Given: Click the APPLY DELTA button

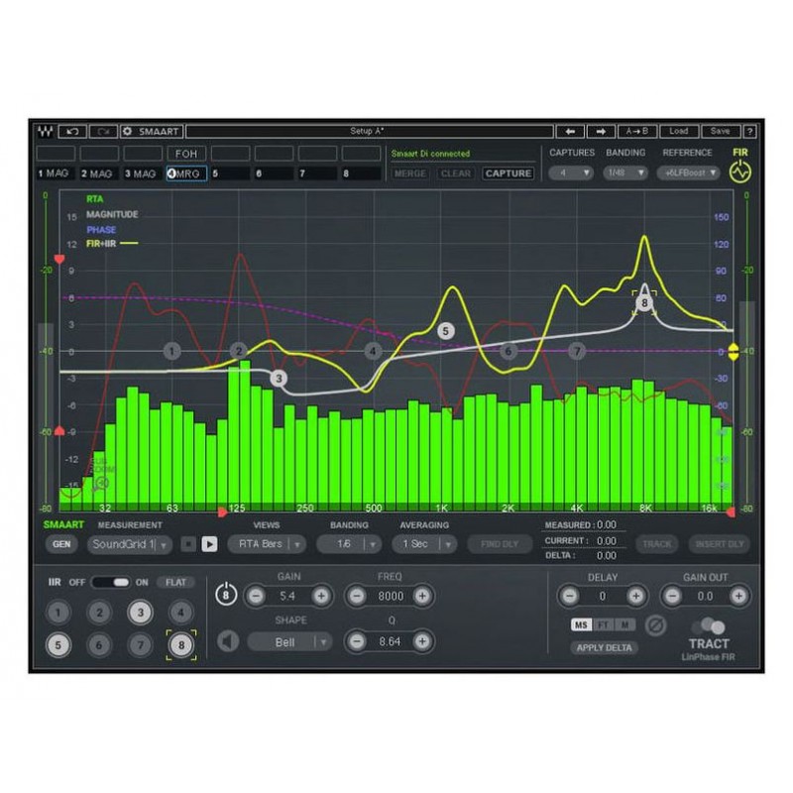Looking at the screenshot, I should point(604,647).
